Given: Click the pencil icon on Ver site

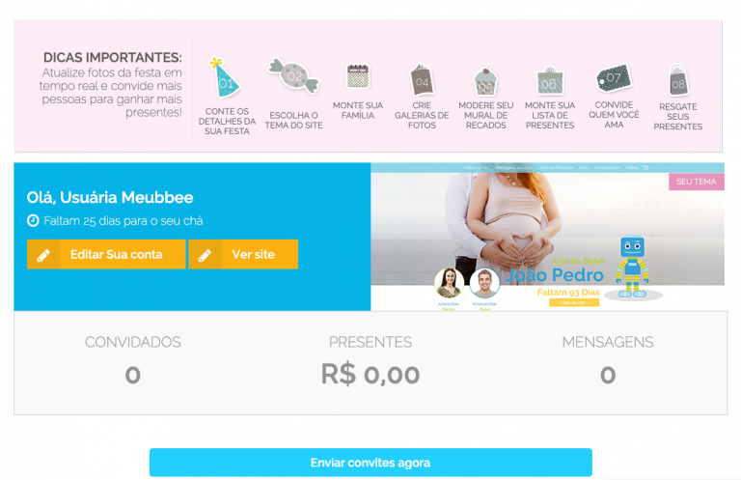Looking at the screenshot, I should (205, 255).
